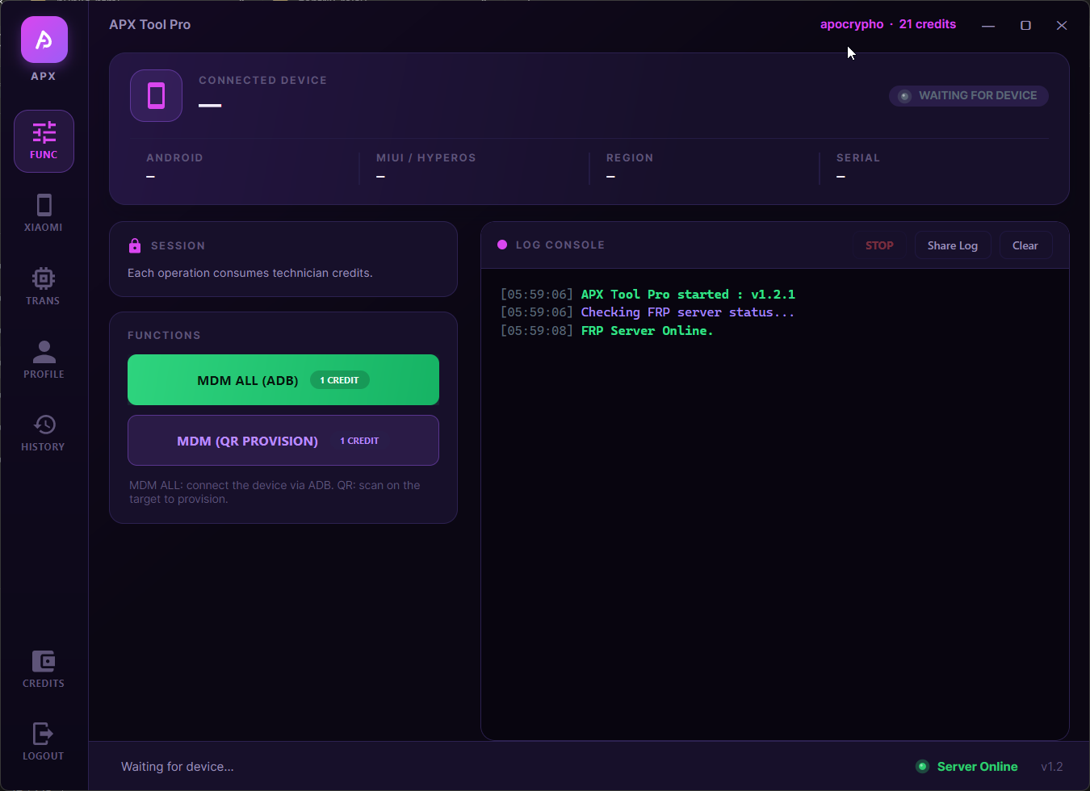Run the MDM ALL (ADB) function
Viewport: 1090px width, 791px height.
pos(283,379)
